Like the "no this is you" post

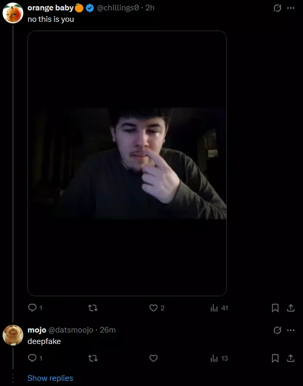(154, 308)
